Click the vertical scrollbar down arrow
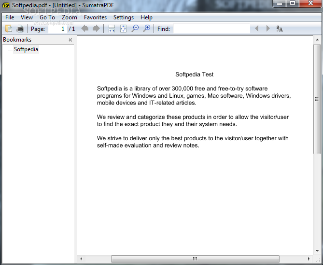 coord(317,251)
